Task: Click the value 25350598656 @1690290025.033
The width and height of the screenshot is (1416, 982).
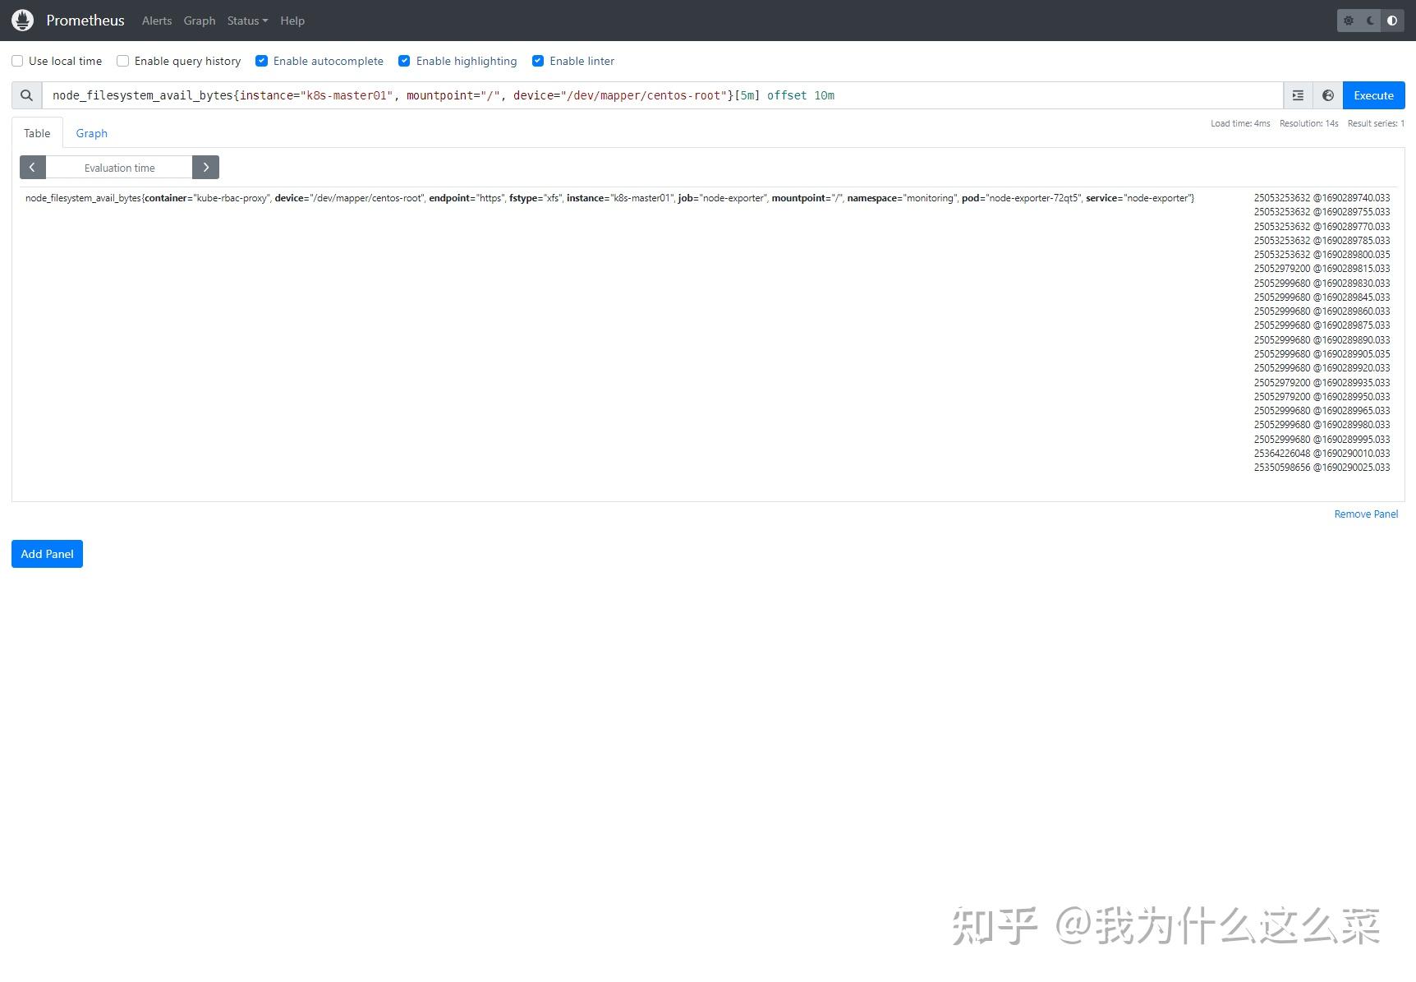Action: [1322, 468]
